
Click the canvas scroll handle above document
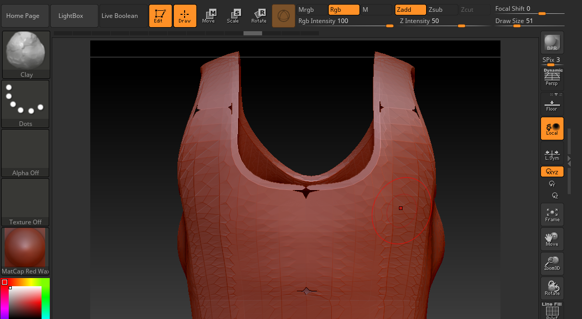pos(253,33)
